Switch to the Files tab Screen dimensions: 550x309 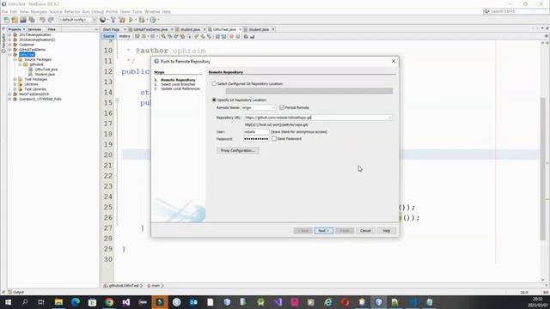[x=52, y=29]
